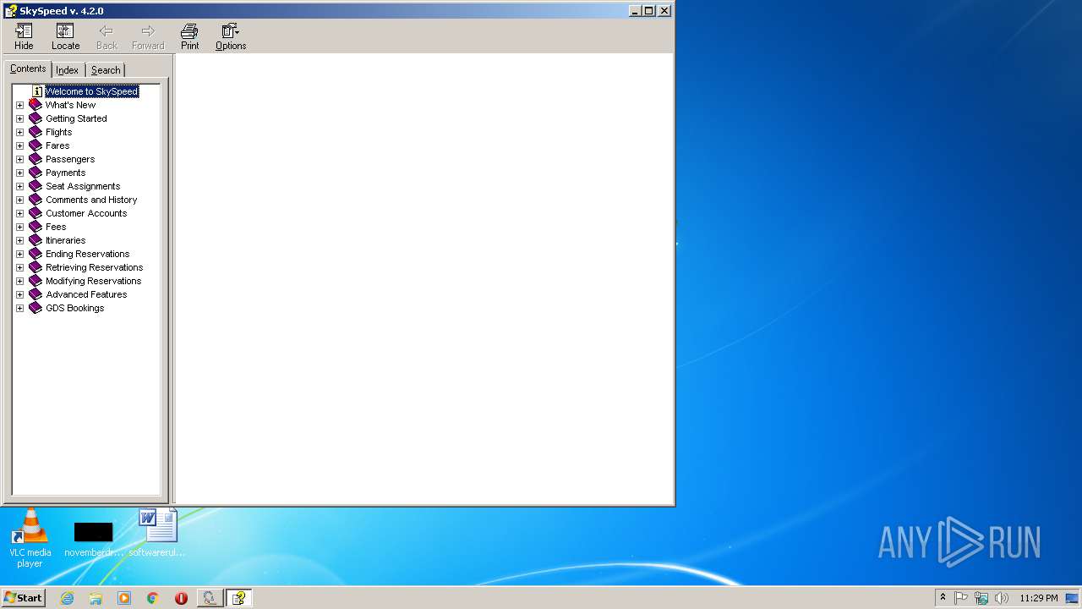
Task: Click the Print toolbar button
Action: click(189, 37)
